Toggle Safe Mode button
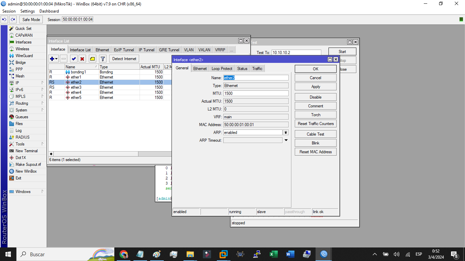Screen dimensions: 465x261 (x=31, y=19)
